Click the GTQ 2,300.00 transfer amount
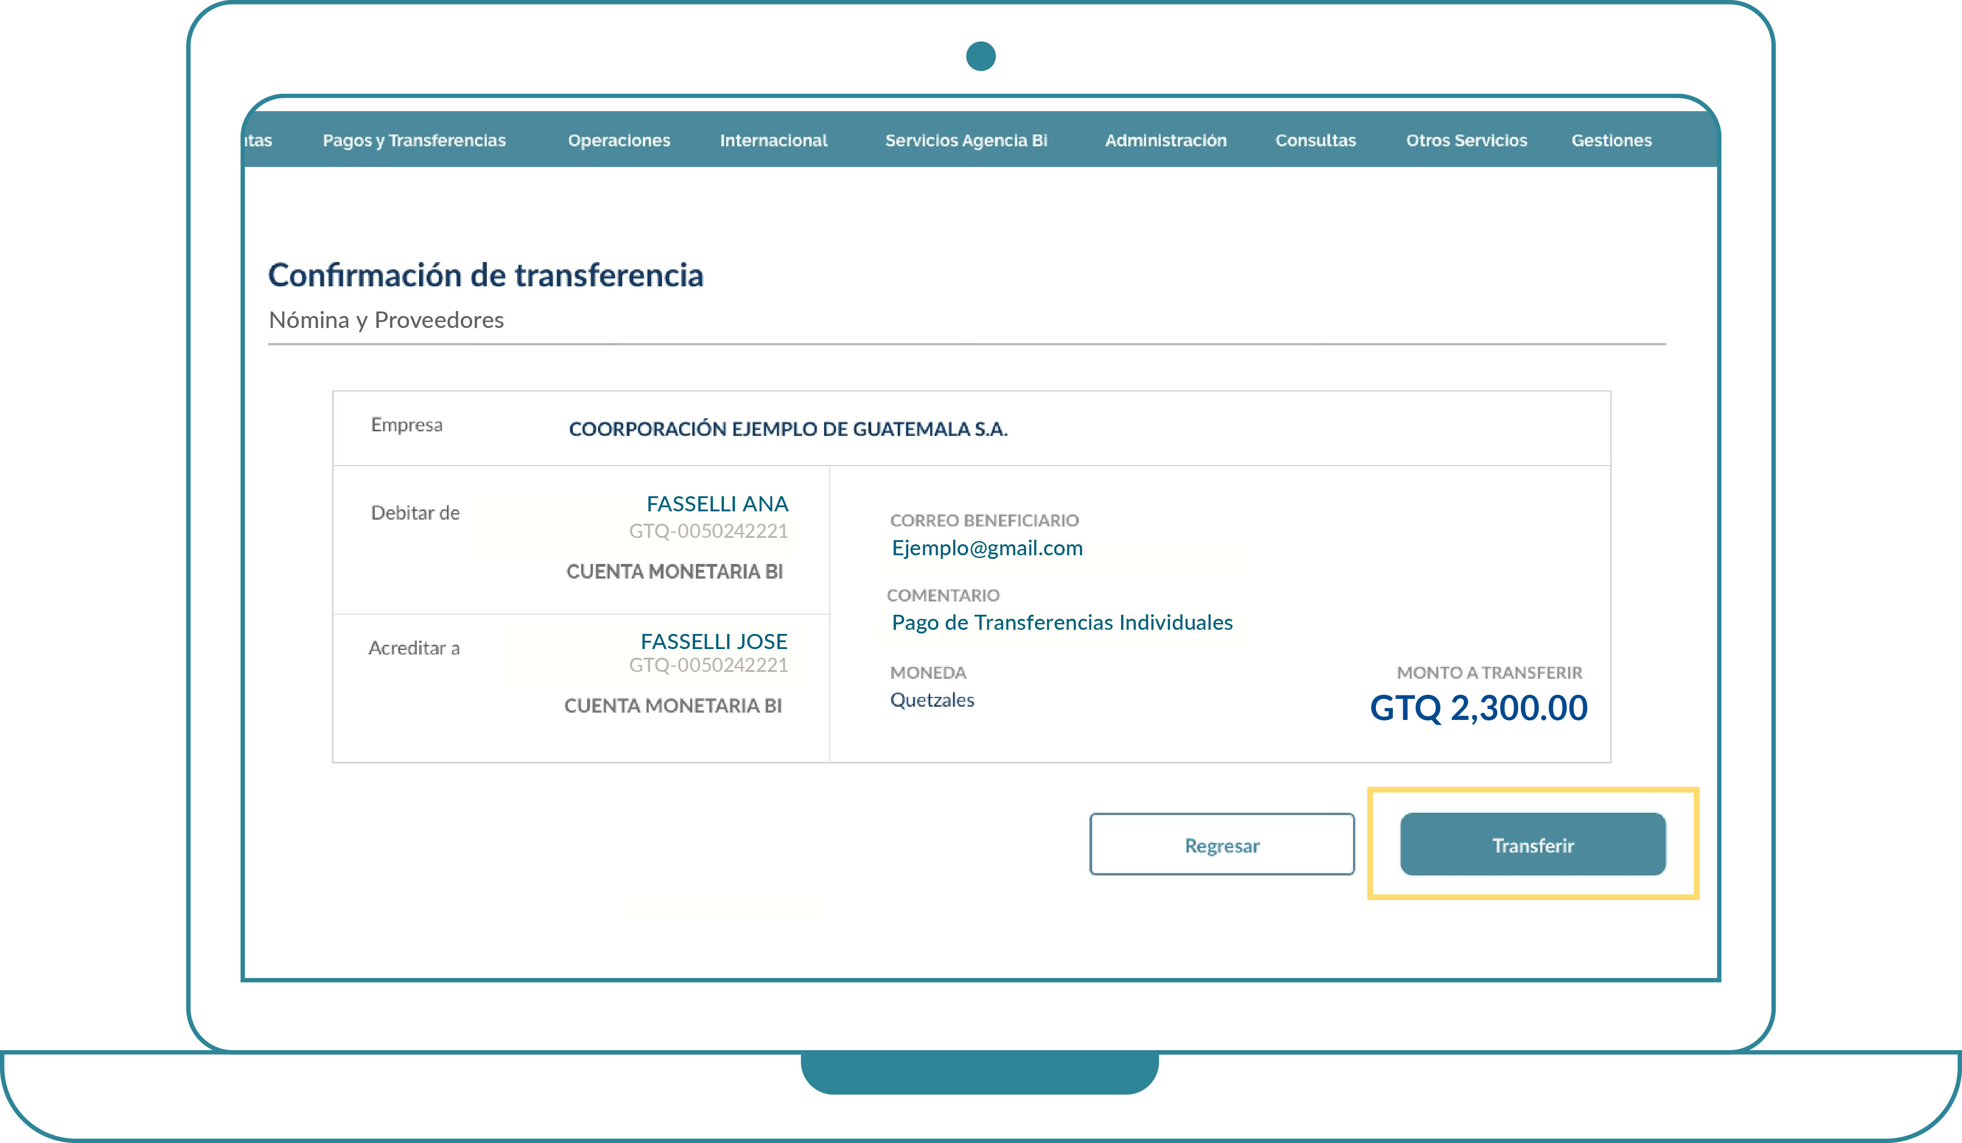The width and height of the screenshot is (1962, 1143). tap(1478, 708)
